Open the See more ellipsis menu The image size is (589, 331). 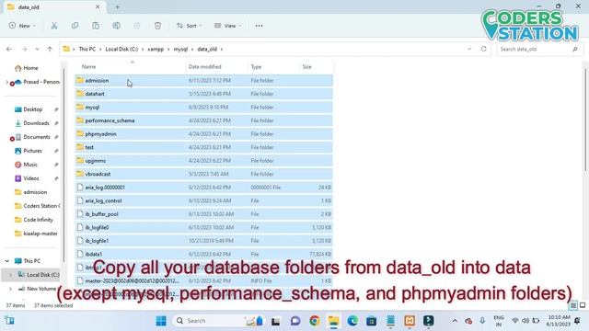coord(259,26)
